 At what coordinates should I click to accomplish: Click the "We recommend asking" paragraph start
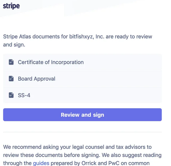(x=25, y=147)
